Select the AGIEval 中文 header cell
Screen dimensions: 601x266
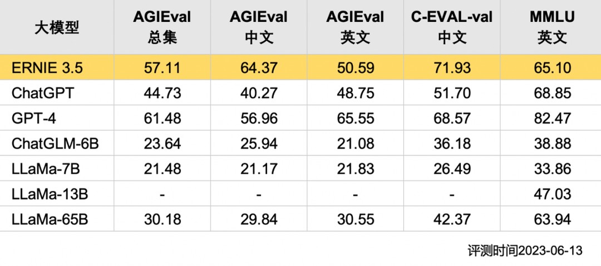pyautogui.click(x=259, y=27)
